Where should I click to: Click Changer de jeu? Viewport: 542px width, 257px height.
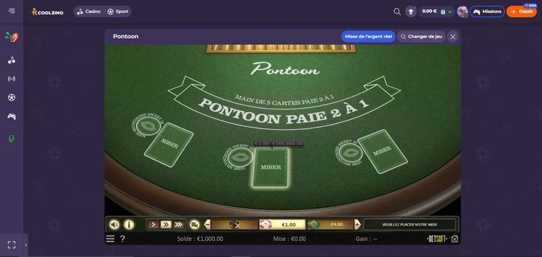(421, 37)
